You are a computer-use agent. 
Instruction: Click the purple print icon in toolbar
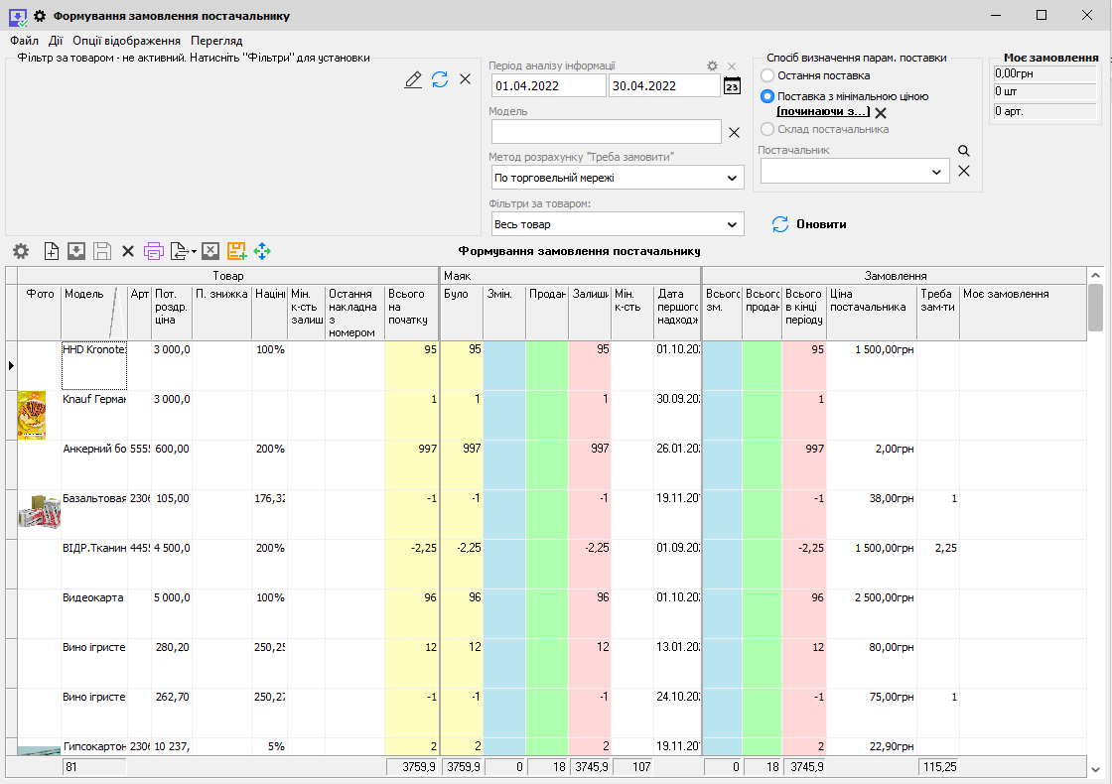[154, 251]
